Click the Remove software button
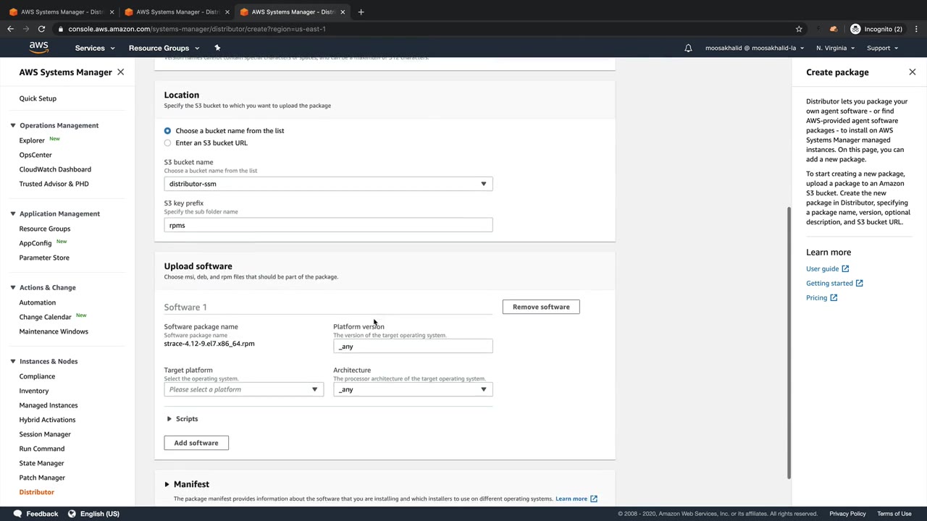927x521 pixels. click(x=541, y=307)
